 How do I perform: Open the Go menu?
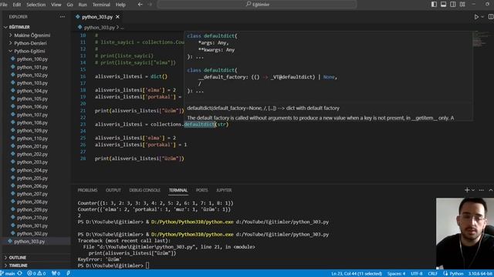pyautogui.click(x=70, y=5)
